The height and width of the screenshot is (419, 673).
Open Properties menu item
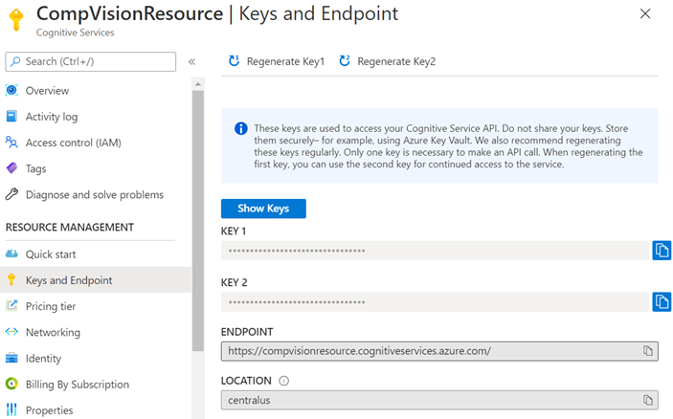click(x=50, y=410)
